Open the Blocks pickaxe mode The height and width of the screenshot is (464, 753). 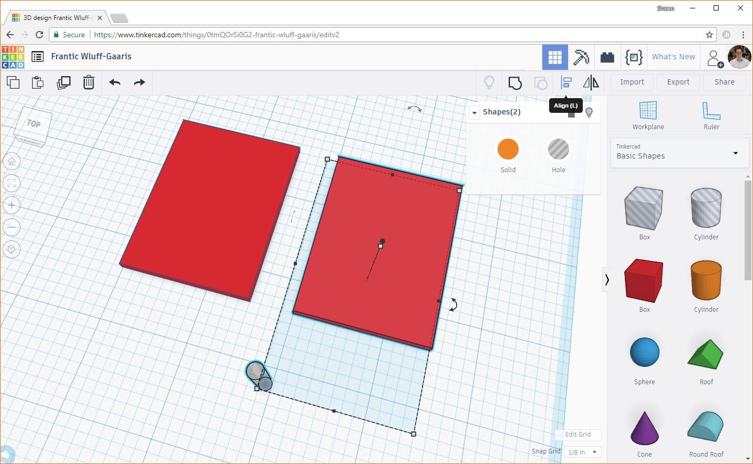(x=581, y=57)
